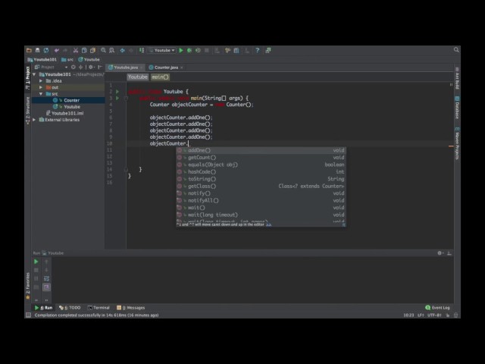Toggle soft-wrap icon in Run panel
485x364 pixels.
[x=46, y=278]
